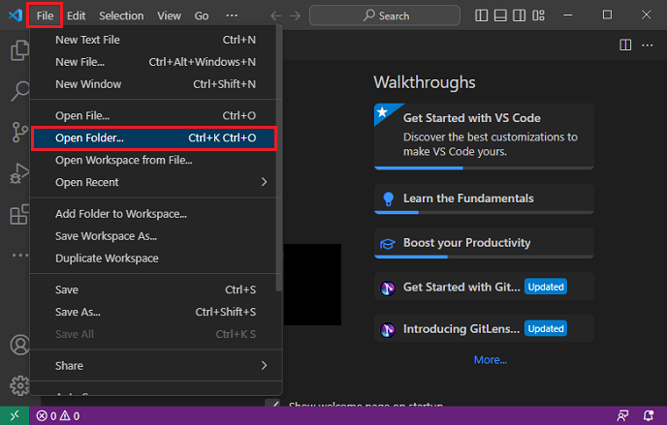Open Introducing GitLens... walkthrough
Image resolution: width=667 pixels, height=425 pixels.
pos(484,328)
